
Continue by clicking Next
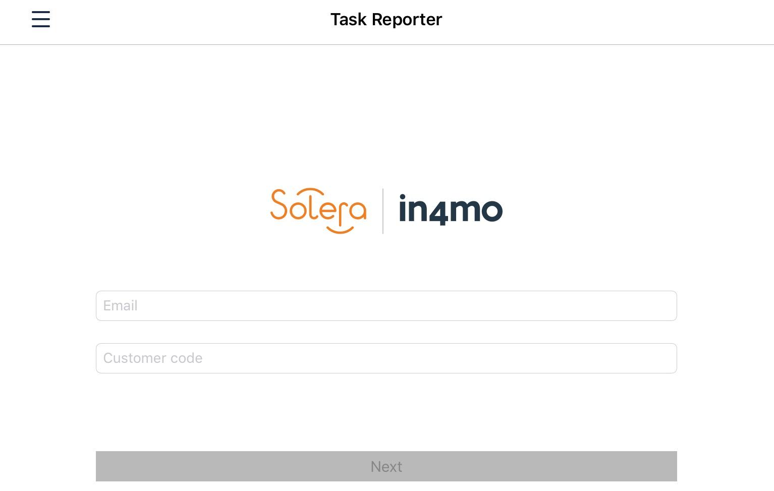click(x=386, y=466)
